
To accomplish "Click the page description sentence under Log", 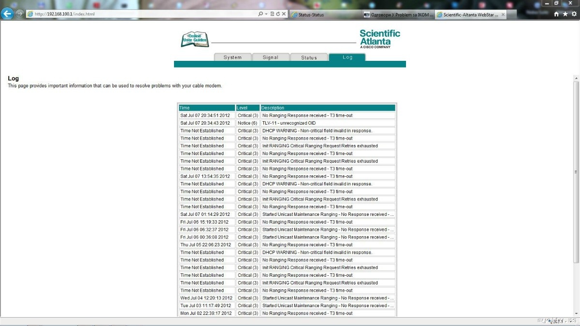I will click(115, 86).
